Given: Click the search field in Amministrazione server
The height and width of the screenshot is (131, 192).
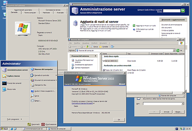Looking at the screenshot, I should pos(172,11).
